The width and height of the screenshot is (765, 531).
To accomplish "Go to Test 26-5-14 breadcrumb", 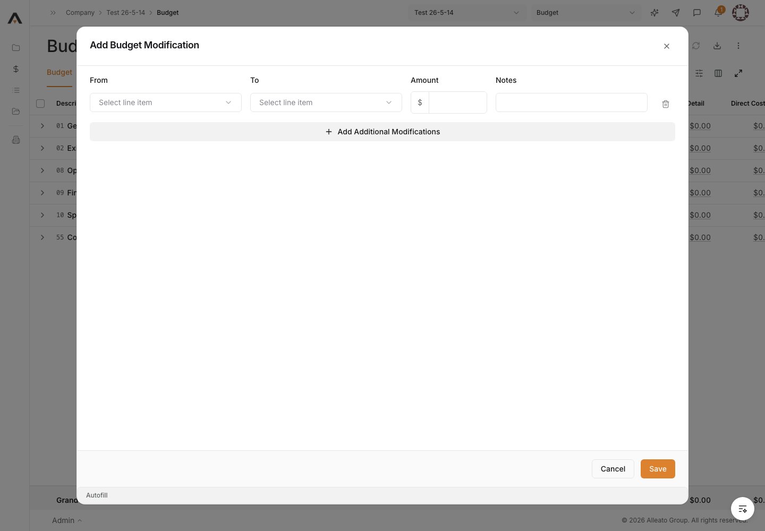I will [x=125, y=13].
